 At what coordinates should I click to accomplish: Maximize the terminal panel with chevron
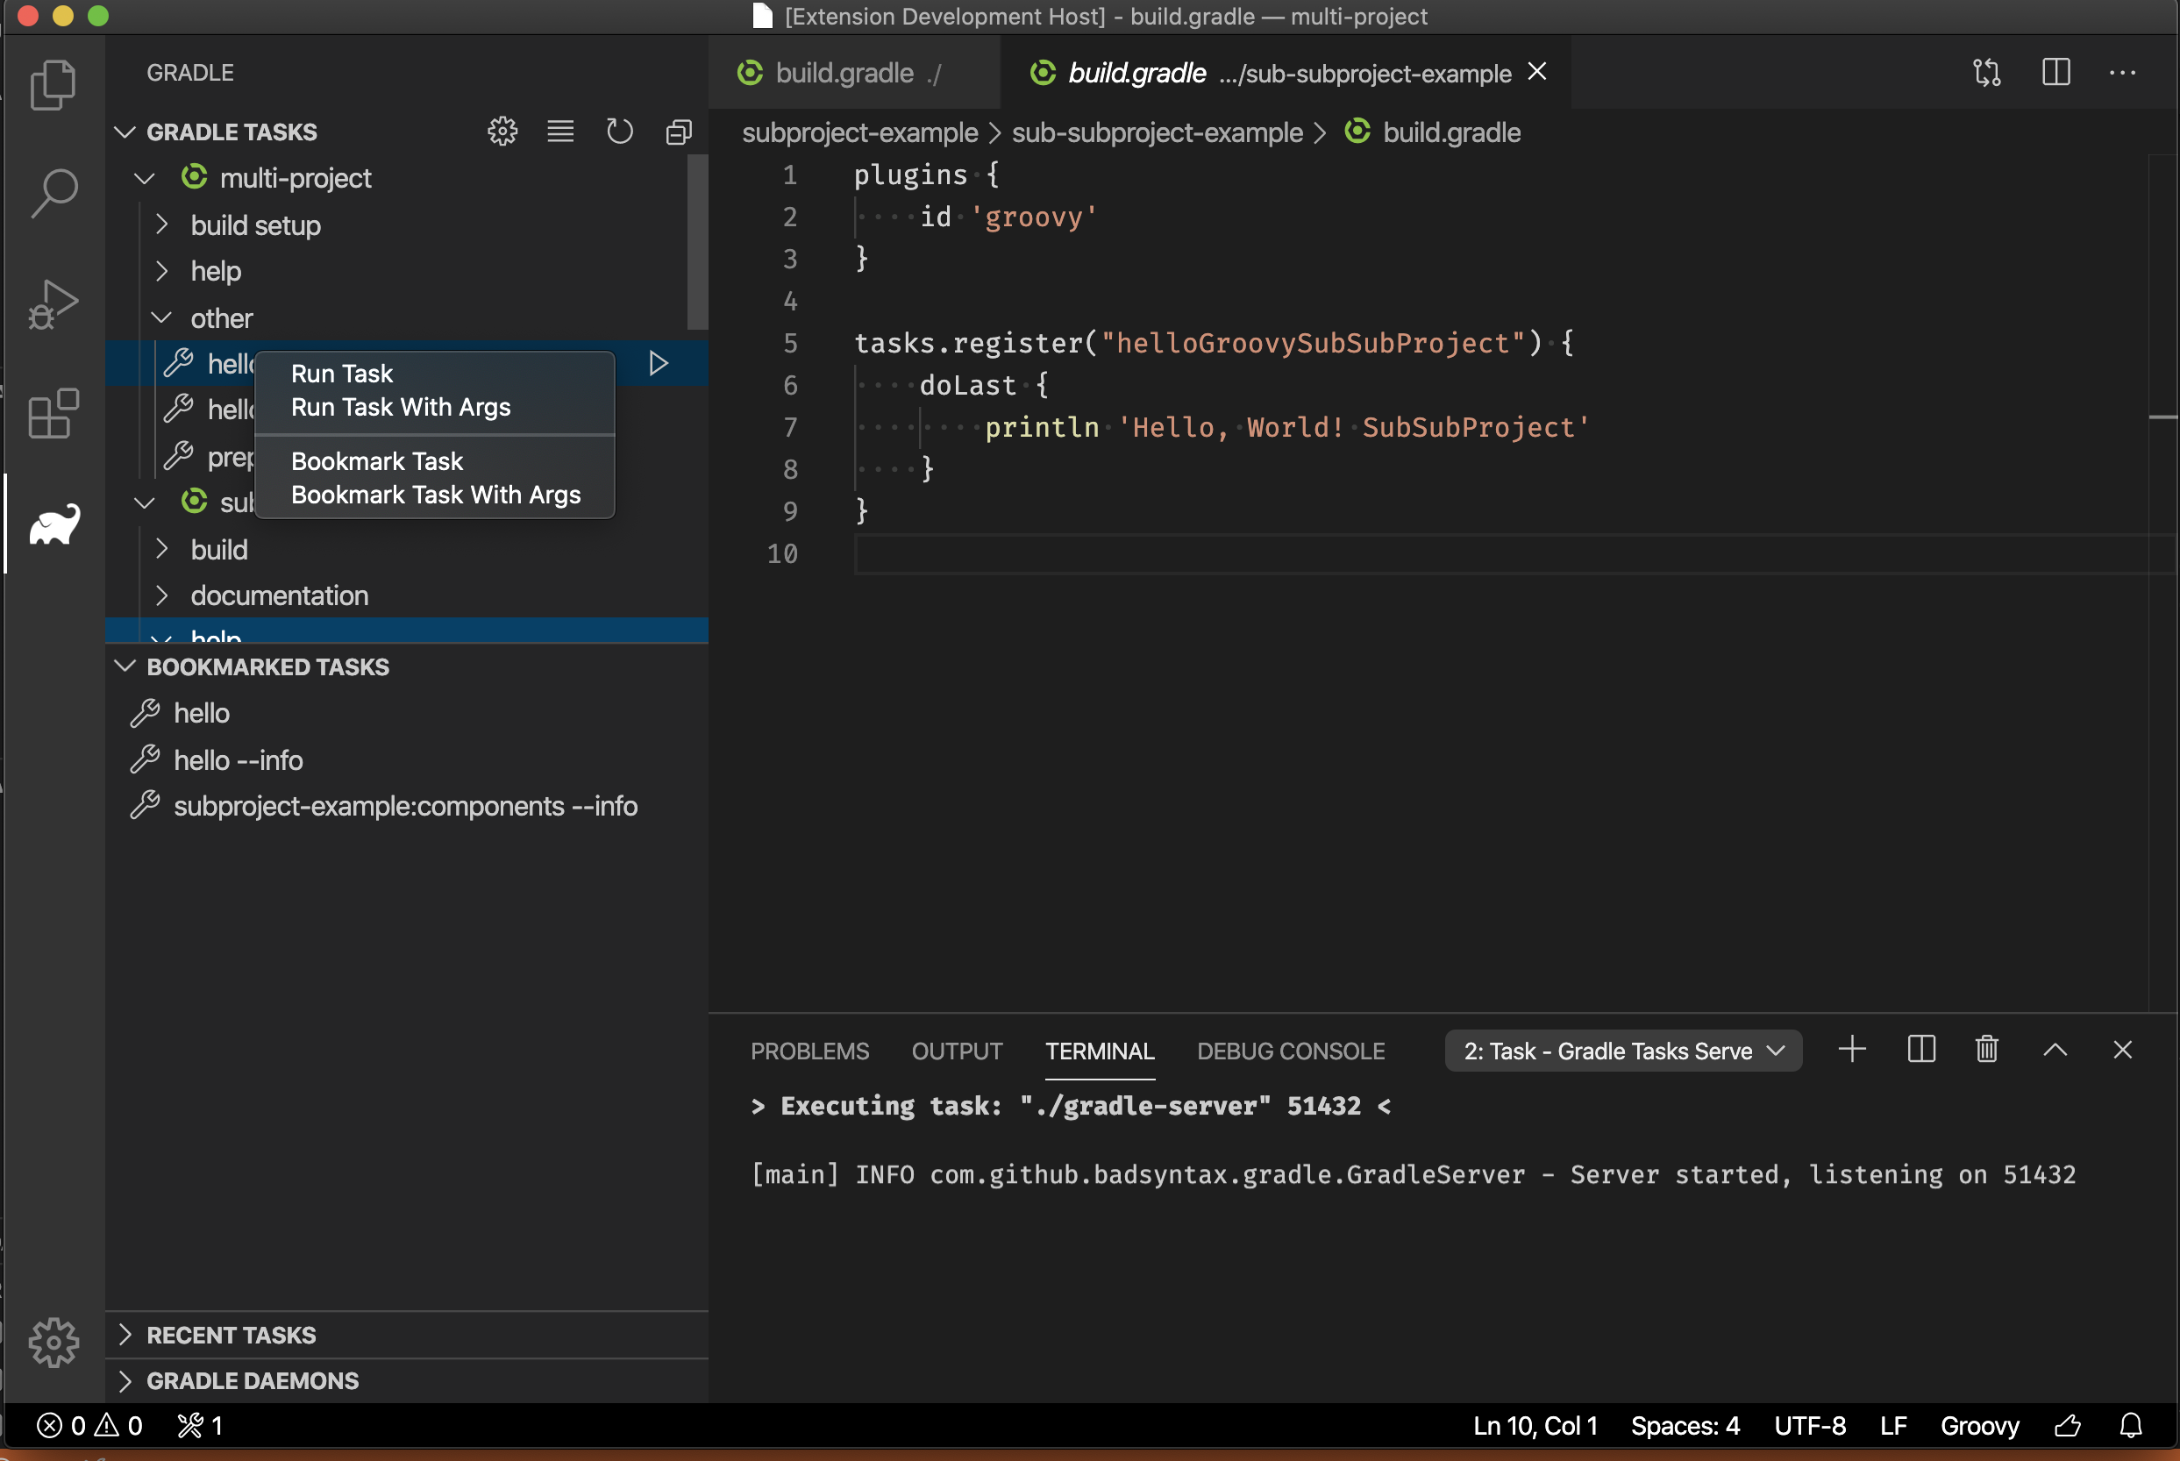[2055, 1049]
